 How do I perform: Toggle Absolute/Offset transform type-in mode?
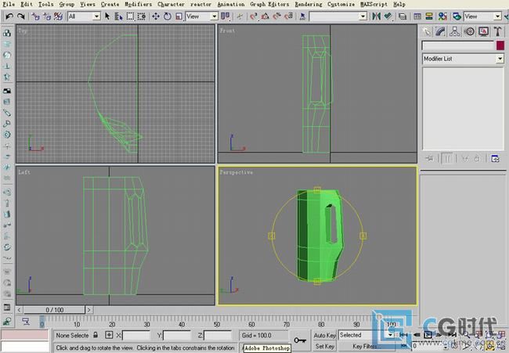coord(109,335)
